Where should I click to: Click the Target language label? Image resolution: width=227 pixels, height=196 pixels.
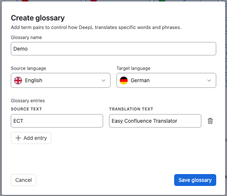[x=134, y=68]
